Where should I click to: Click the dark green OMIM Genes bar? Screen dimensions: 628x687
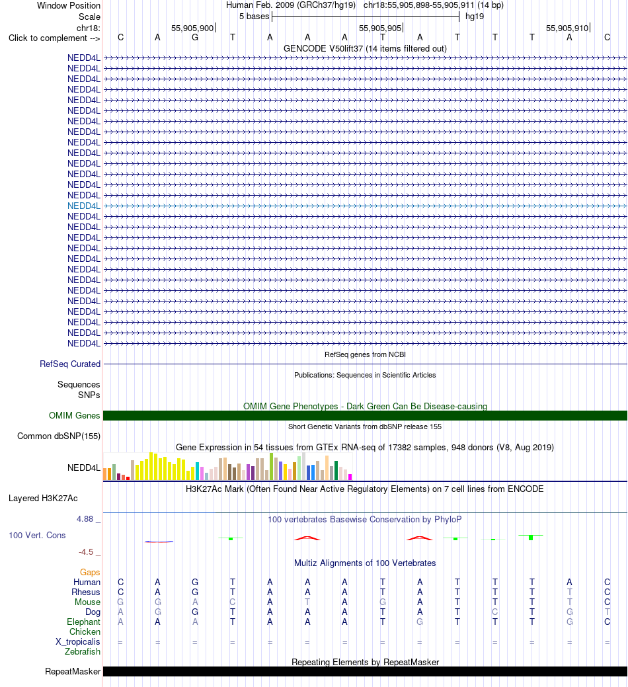[x=365, y=415]
